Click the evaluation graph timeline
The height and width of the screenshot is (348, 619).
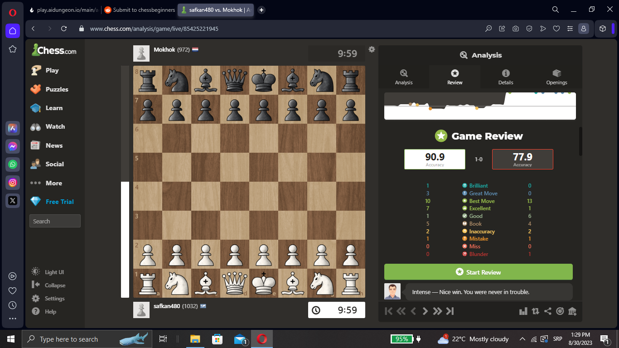[480, 106]
